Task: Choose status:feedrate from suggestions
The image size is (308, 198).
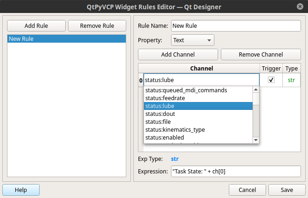Action: 198,98
